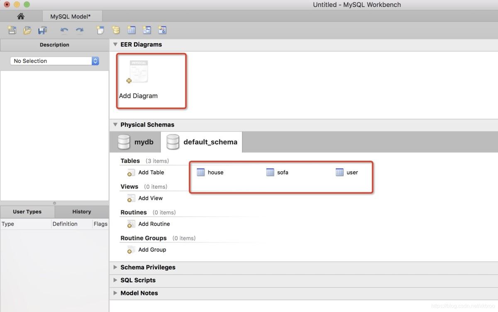Screen dimensions: 498x312
Task: Expand the Schema Privileges section
Action: [x=115, y=267]
